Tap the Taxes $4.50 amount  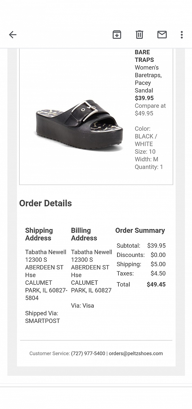click(158, 274)
